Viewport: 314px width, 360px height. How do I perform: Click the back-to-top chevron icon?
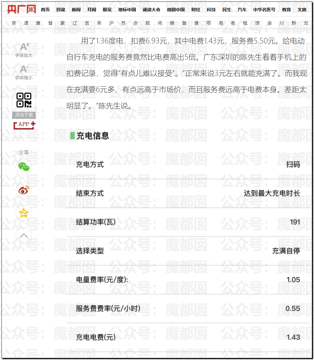(24, 236)
